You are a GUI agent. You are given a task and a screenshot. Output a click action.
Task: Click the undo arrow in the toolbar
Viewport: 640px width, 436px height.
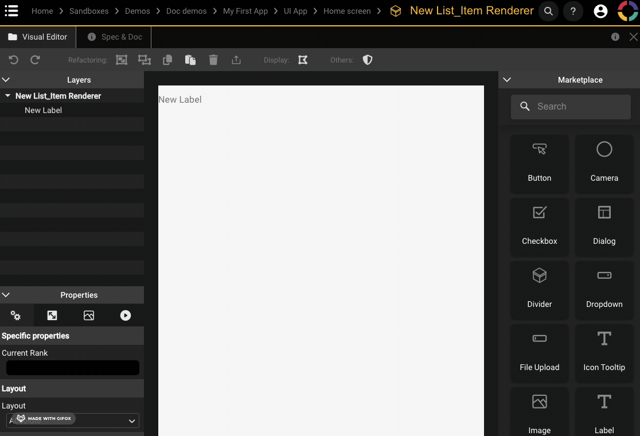pos(14,60)
